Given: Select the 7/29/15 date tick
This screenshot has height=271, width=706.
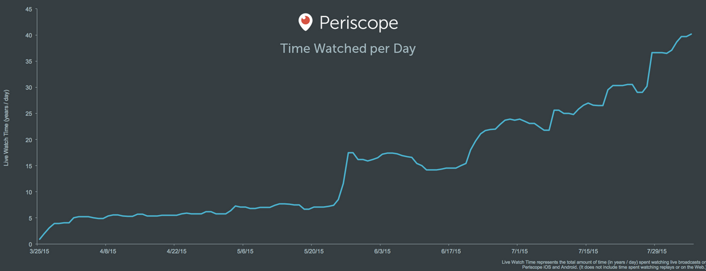Looking at the screenshot, I should tap(657, 251).
